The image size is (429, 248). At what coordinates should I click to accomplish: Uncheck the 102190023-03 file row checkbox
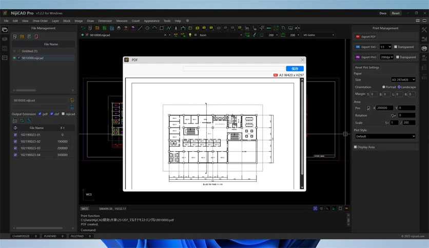tap(15, 148)
